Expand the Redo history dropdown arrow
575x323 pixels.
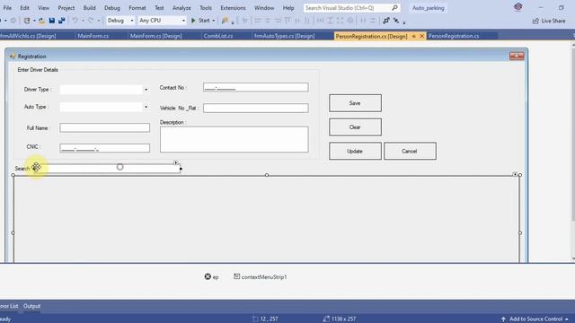(98, 21)
